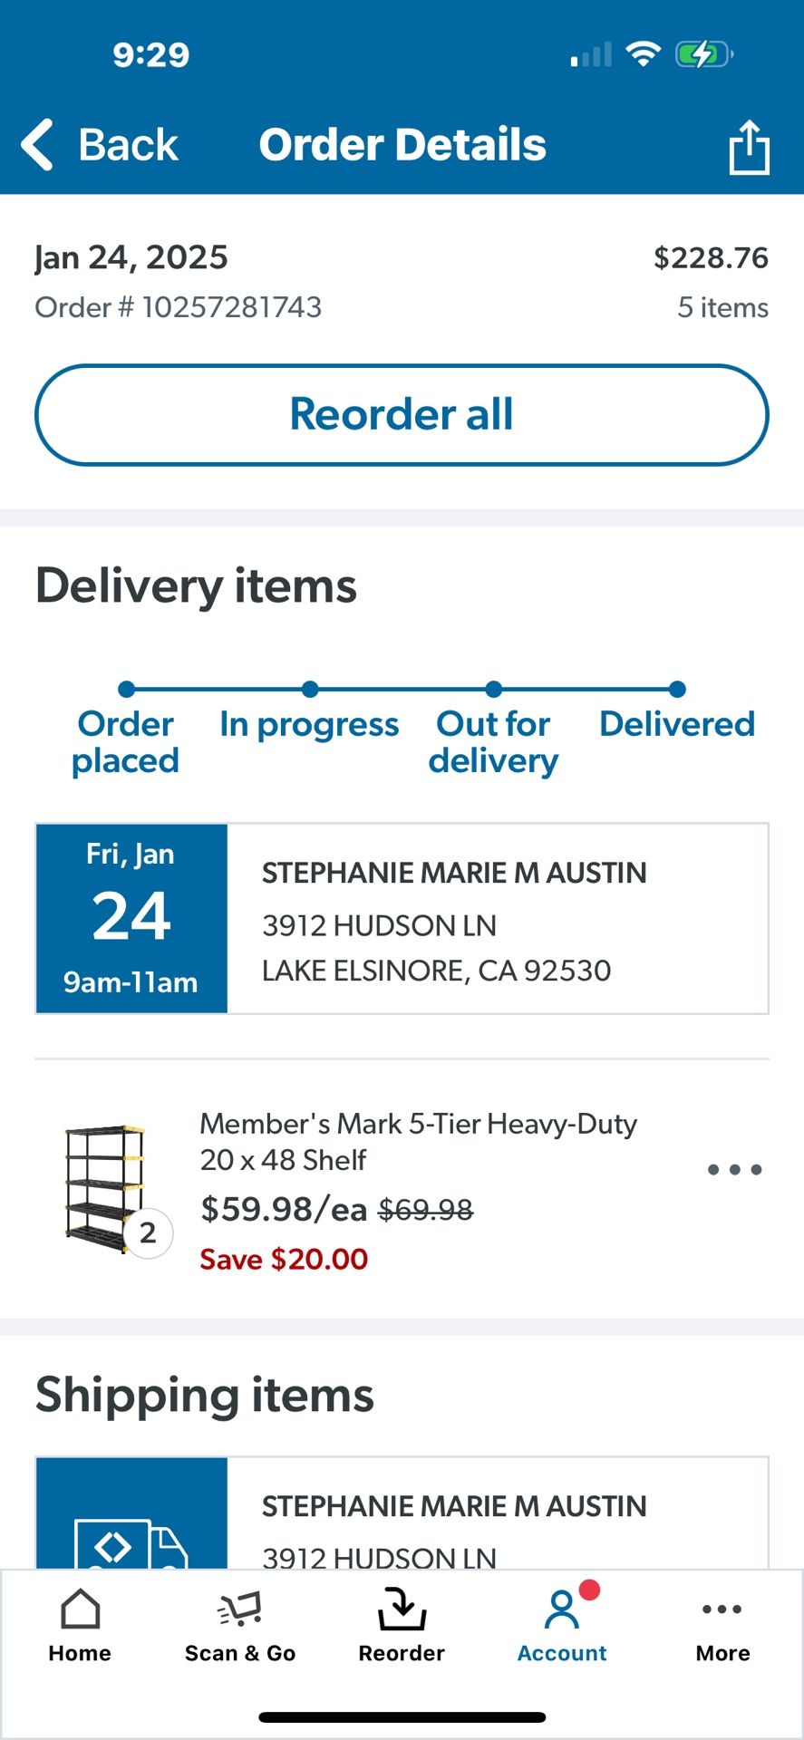Image resolution: width=804 pixels, height=1740 pixels.
Task: Tap the shipping truck icon tile
Action: tap(131, 1513)
